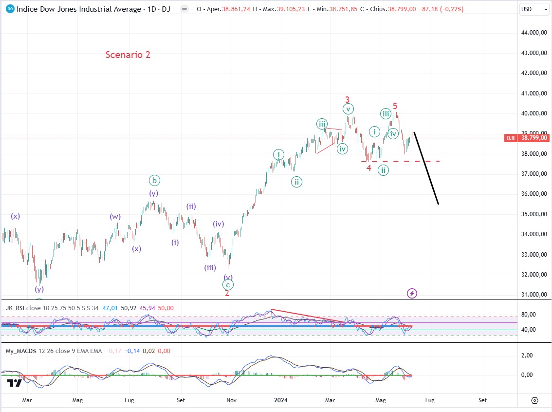Click the gray market status pill icon
The height and width of the screenshot is (412, 552).
(x=184, y=9)
